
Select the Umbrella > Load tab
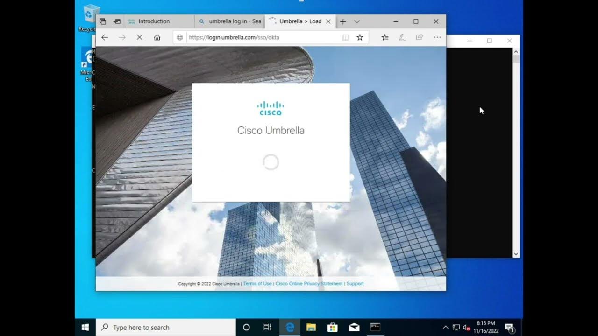point(300,21)
